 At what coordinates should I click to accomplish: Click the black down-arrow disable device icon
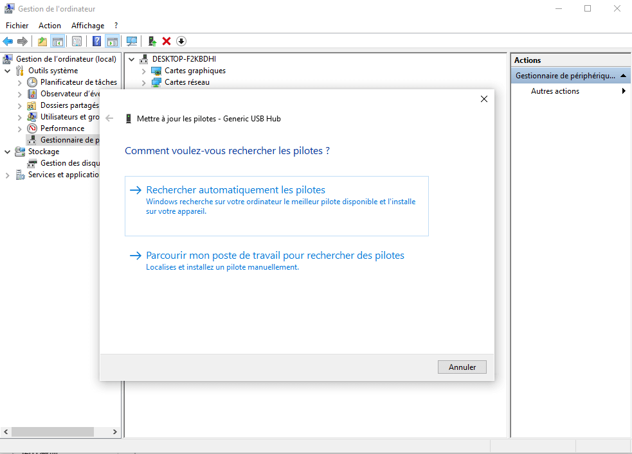(x=181, y=41)
